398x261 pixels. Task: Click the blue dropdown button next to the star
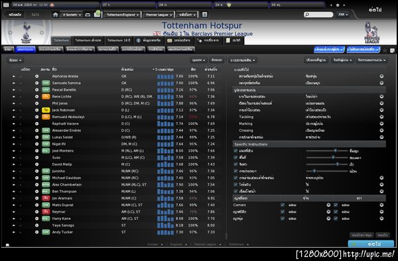pyautogui.click(x=364, y=49)
